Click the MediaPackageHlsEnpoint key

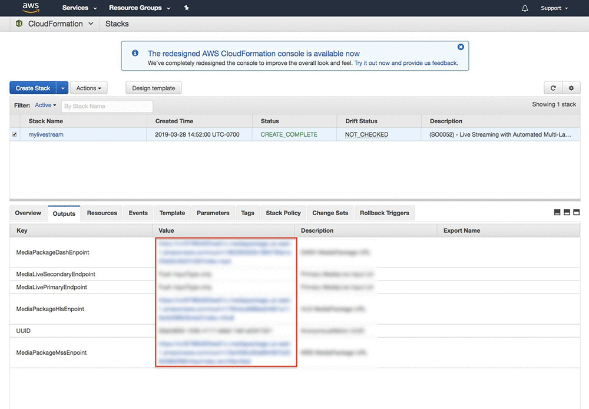tap(50, 309)
